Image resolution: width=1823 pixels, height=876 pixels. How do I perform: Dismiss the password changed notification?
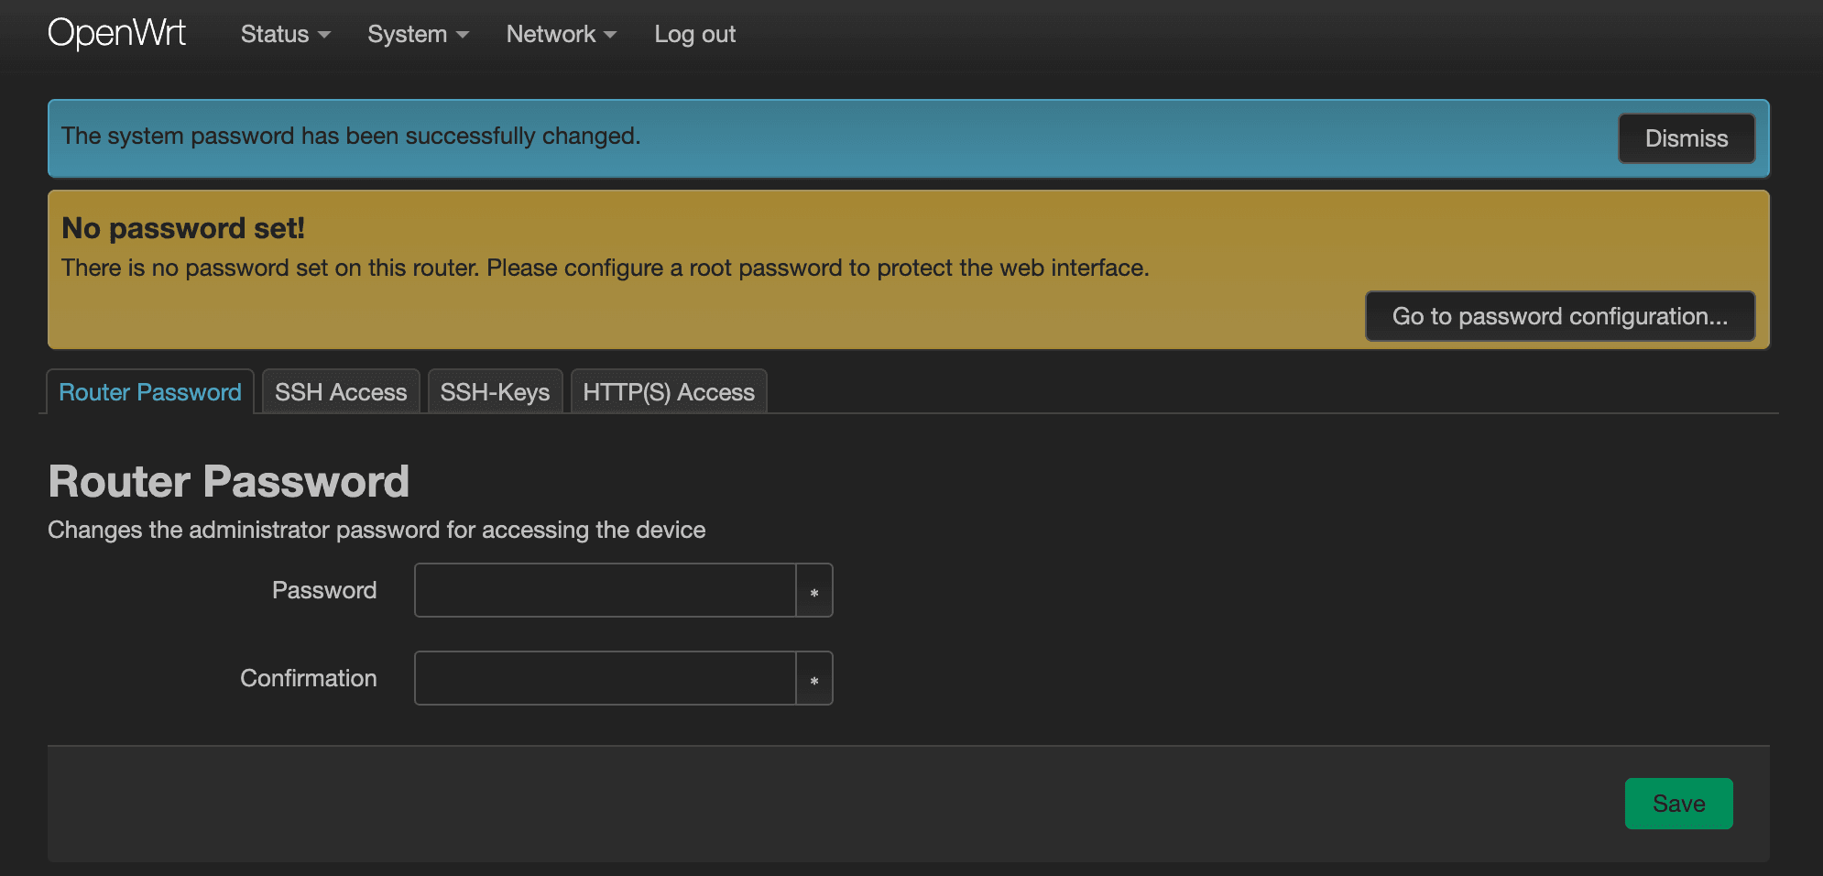point(1686,138)
